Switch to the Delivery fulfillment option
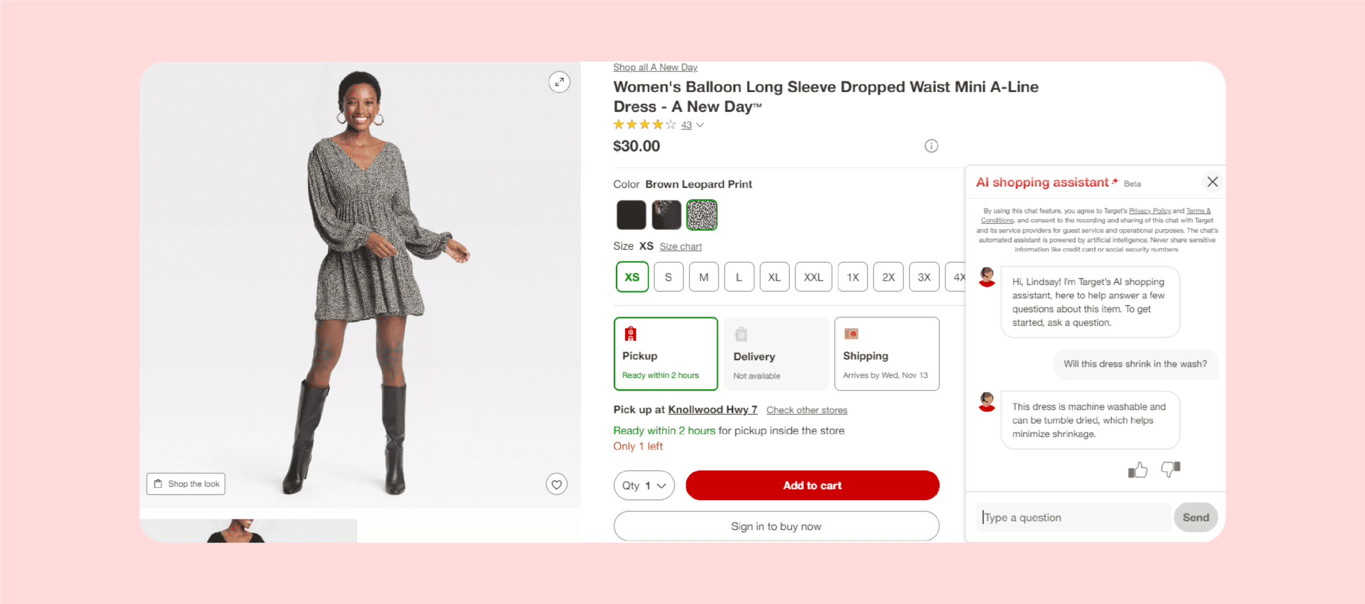1365x604 pixels. click(776, 354)
